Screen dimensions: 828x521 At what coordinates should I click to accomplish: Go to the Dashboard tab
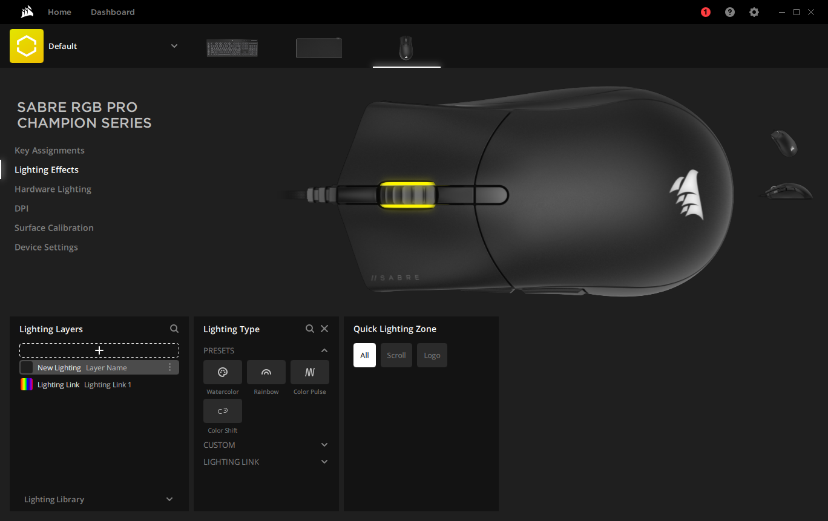click(x=113, y=12)
